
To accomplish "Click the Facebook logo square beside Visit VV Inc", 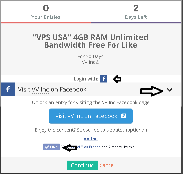I will 8,90.
